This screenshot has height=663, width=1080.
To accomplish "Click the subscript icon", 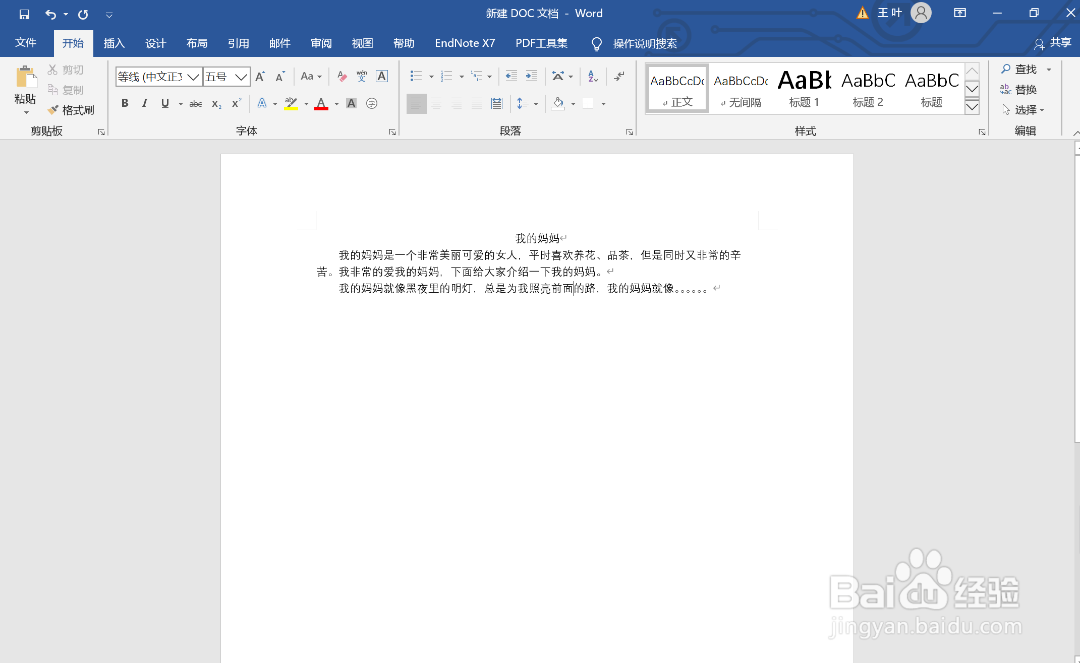I will (x=216, y=103).
